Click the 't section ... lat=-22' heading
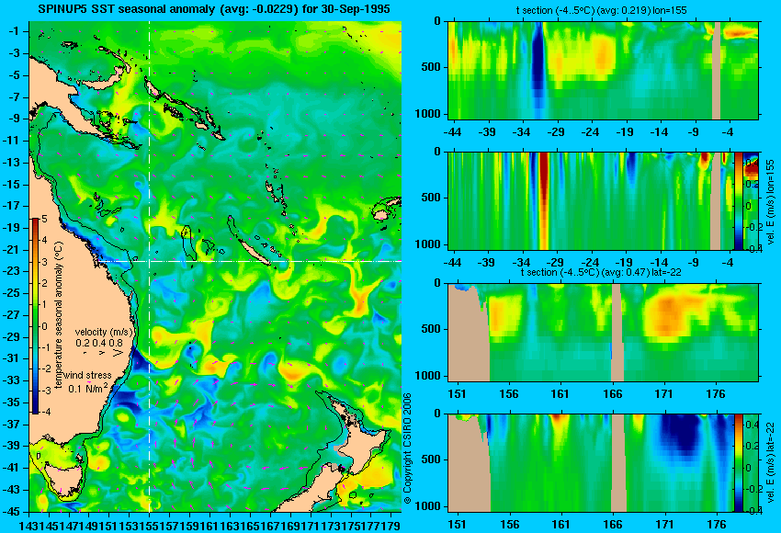Viewport: 781px width, 533px height. tap(601, 273)
